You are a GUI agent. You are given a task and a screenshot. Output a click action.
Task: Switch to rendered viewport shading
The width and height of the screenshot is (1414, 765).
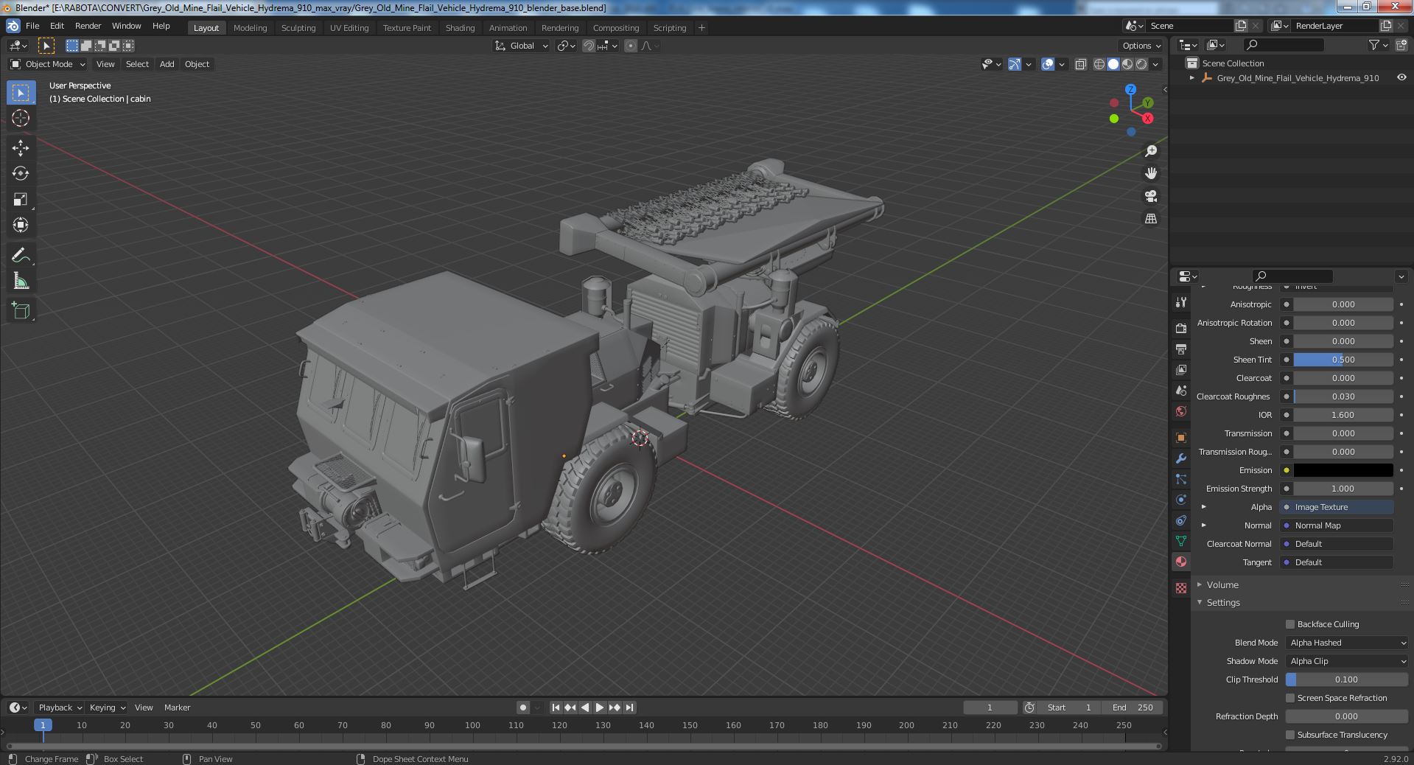click(x=1141, y=64)
